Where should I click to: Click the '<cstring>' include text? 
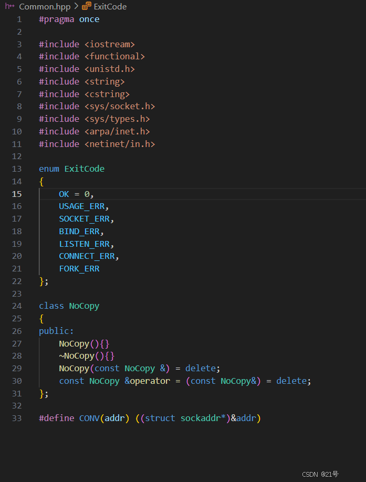tap(107, 94)
